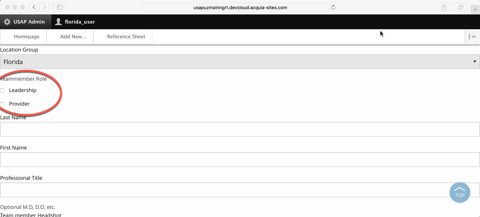Show all tabs overview icon
This screenshot has height=217, width=480.
(461, 7)
